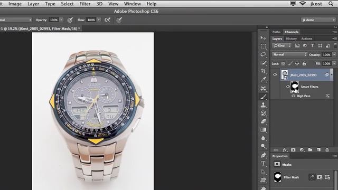Select the Crop tool
The width and height of the screenshot is (338, 190).
tap(263, 71)
